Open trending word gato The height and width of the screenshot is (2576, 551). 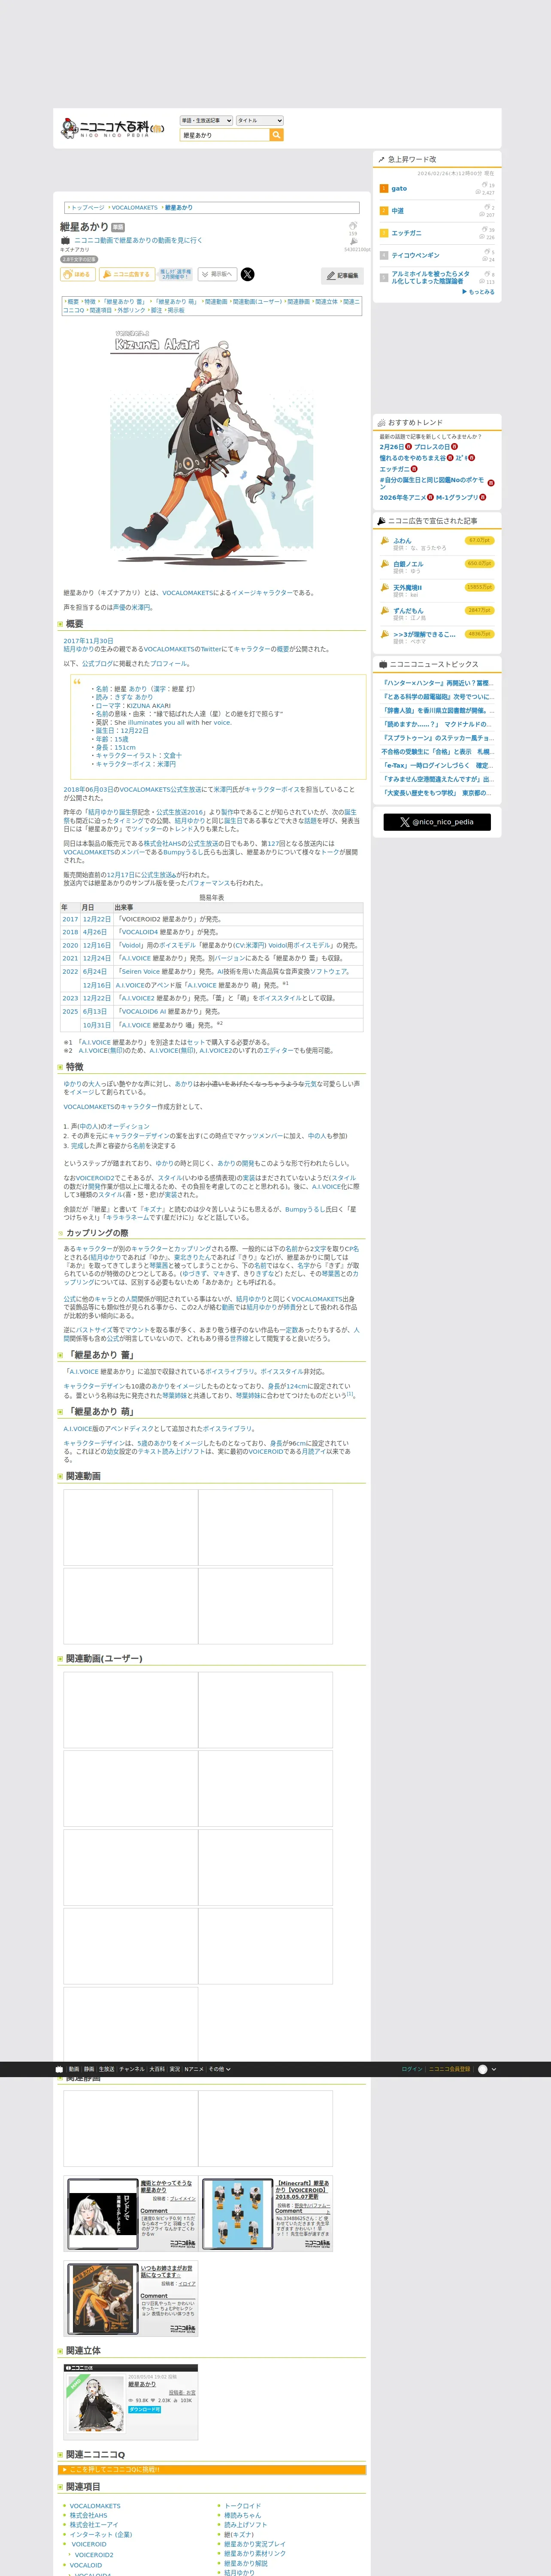[x=399, y=188]
